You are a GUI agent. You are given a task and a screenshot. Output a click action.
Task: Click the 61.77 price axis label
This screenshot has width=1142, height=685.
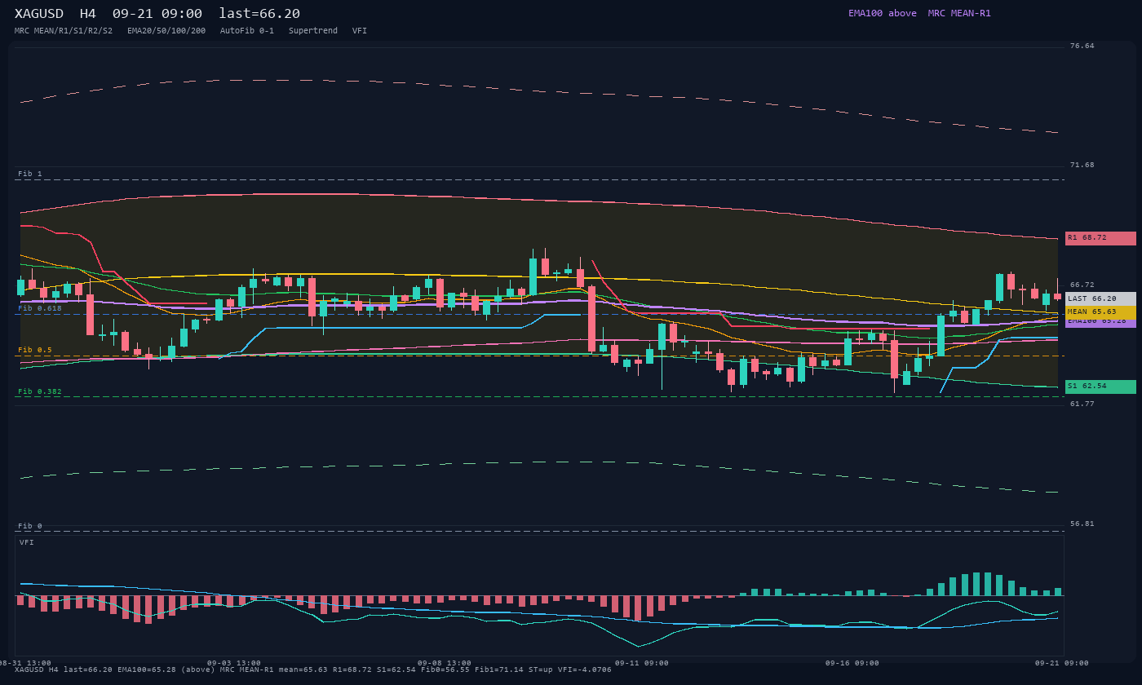point(1082,404)
